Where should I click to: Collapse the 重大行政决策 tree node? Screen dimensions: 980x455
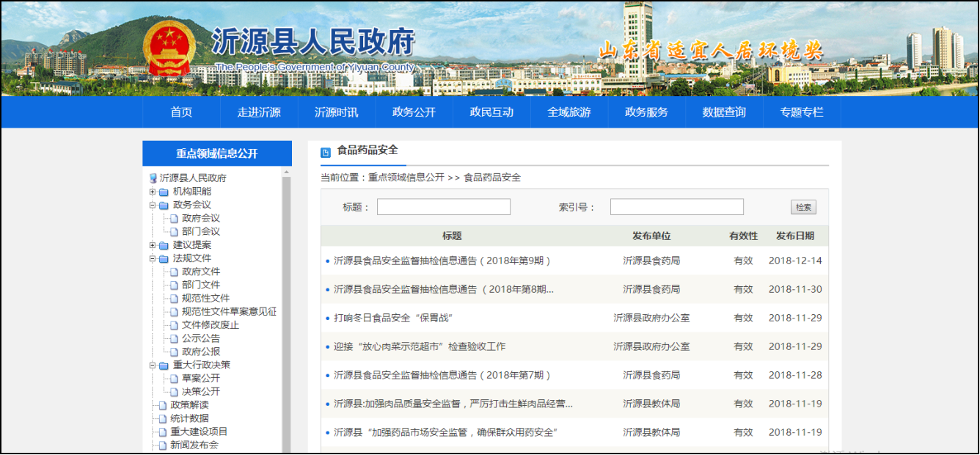tap(153, 365)
